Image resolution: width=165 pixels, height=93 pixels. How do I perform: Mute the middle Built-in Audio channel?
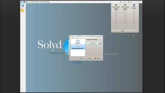[x=125, y=28]
